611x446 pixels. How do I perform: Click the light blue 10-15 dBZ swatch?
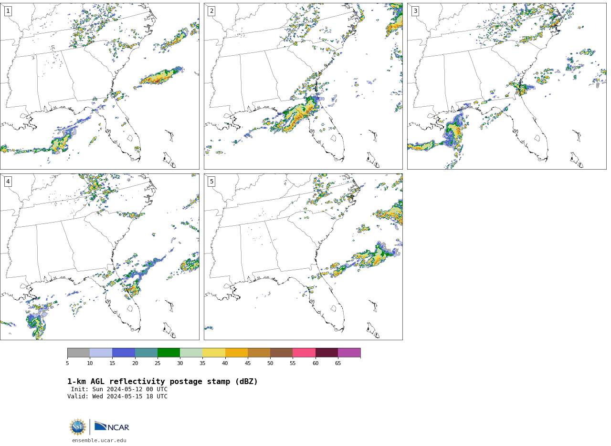(101, 353)
